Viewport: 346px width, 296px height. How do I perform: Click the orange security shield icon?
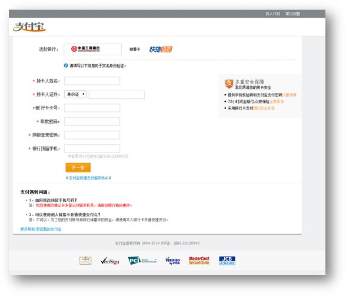pyautogui.click(x=229, y=84)
